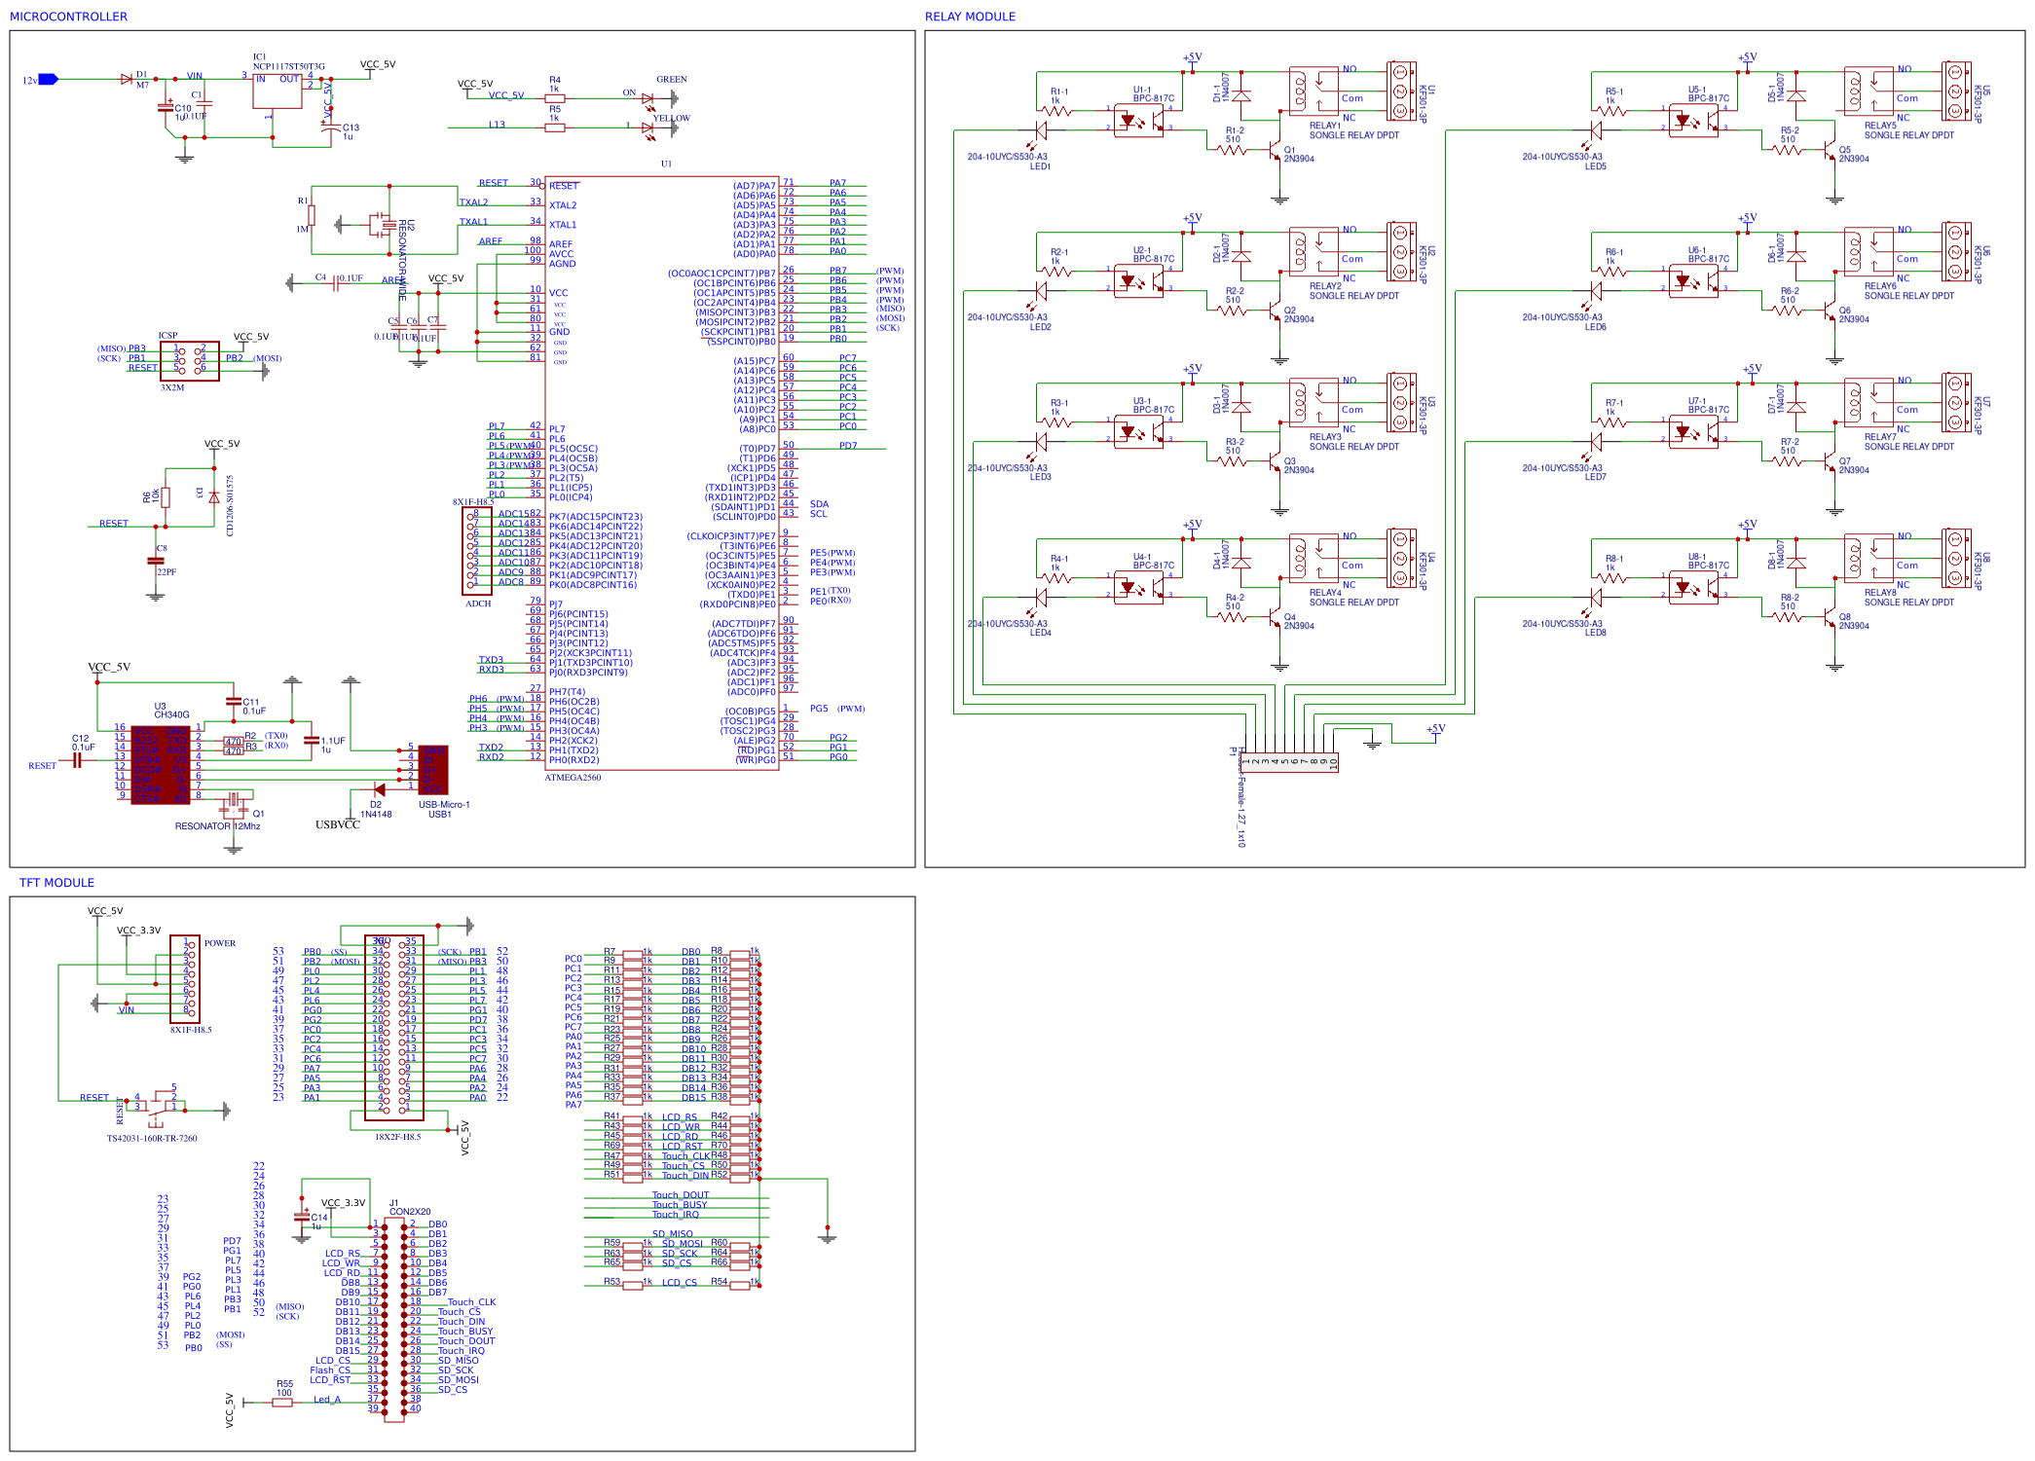
Task: Select the RELAY1 SONGLE relay symbol
Action: click(x=1313, y=91)
